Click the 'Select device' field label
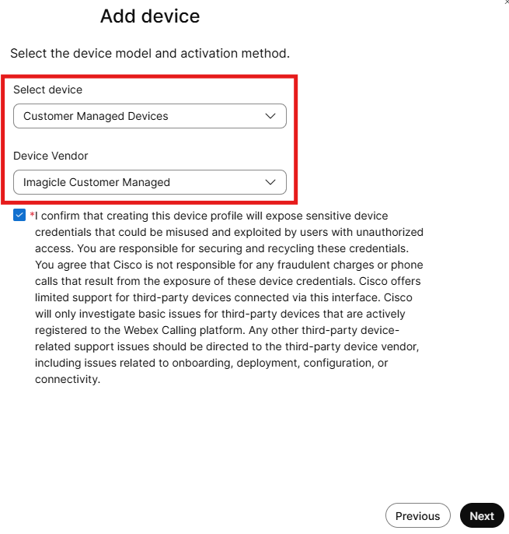 (47, 90)
